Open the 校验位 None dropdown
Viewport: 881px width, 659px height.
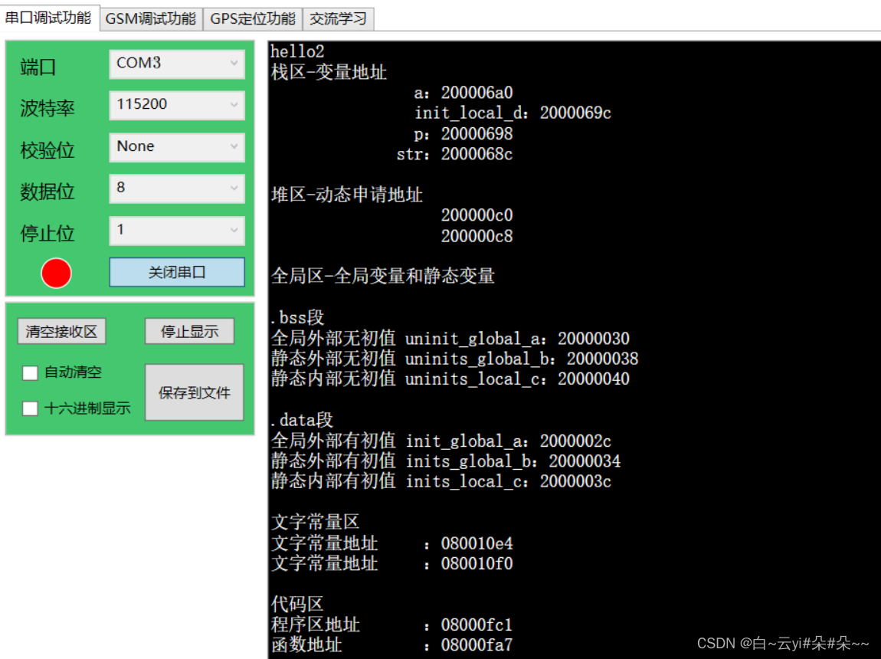tap(177, 146)
